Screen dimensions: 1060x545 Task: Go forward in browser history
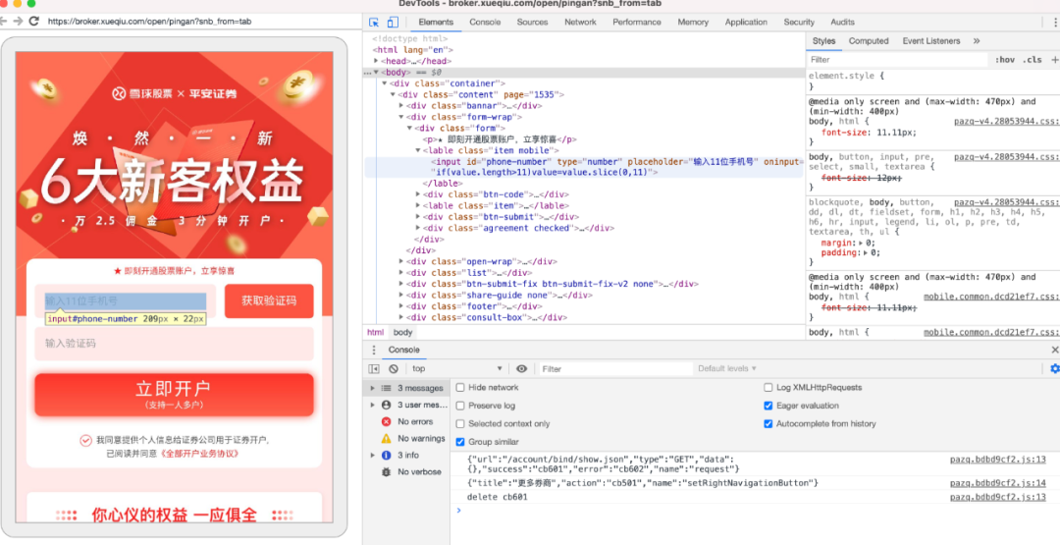tap(18, 21)
